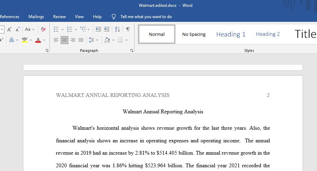Click the word 'horizontal' in the first paragraph

pyautogui.click(x=108, y=128)
